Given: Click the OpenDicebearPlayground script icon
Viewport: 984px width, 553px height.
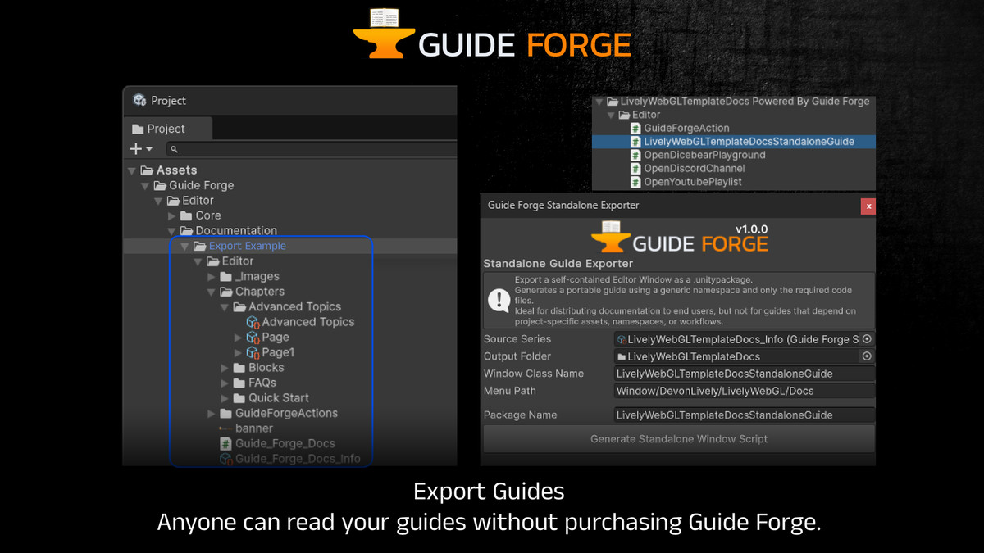Looking at the screenshot, I should (635, 155).
